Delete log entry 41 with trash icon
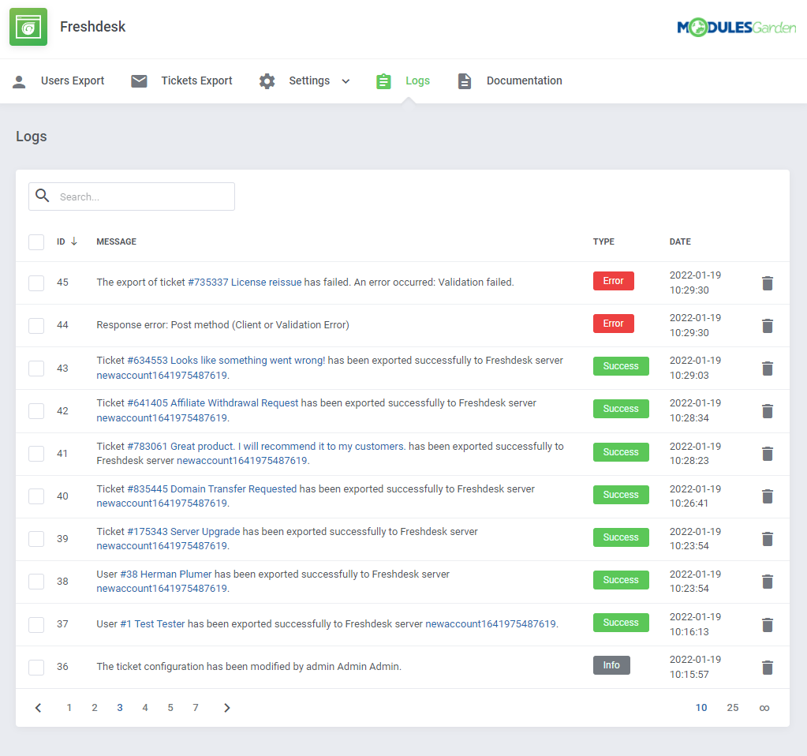This screenshot has height=756, width=807. click(x=768, y=453)
